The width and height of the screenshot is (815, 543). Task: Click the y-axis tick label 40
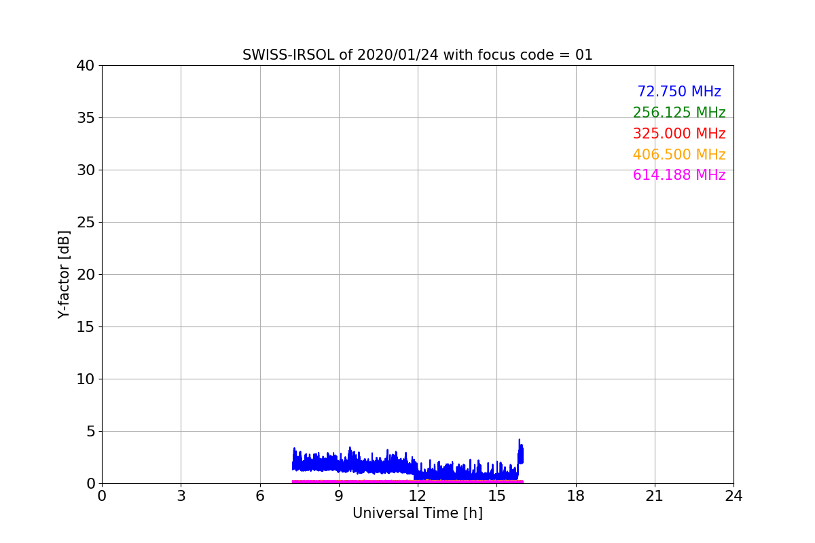tap(85, 66)
